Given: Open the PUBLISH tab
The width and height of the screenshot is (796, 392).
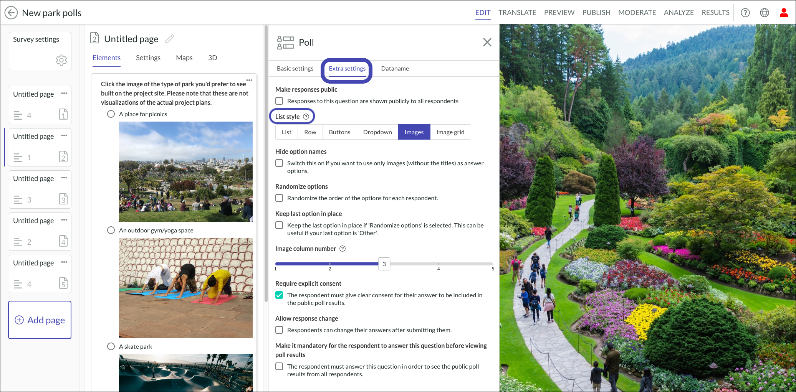Looking at the screenshot, I should point(596,13).
